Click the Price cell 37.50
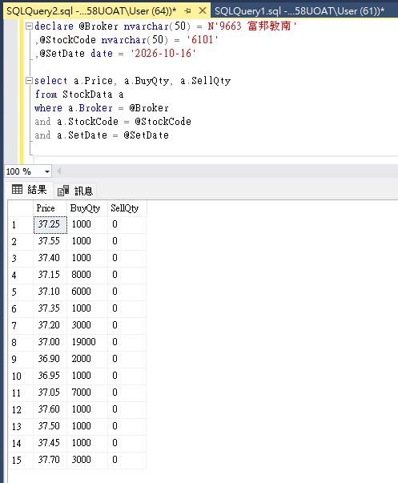Viewport: 398px width, 483px height. (x=50, y=427)
